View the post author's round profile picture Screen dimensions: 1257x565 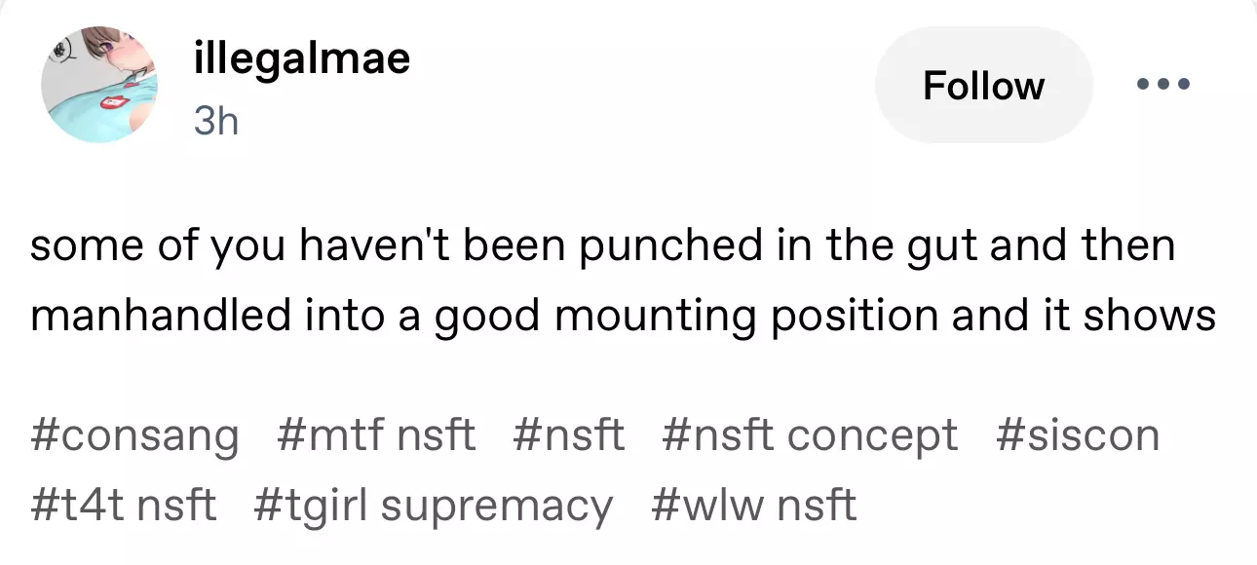click(98, 85)
